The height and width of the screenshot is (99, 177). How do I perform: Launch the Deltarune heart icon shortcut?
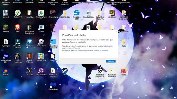pos(100,70)
